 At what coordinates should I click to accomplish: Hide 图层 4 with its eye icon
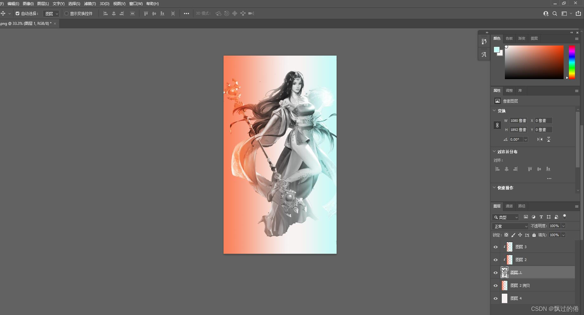click(x=495, y=298)
